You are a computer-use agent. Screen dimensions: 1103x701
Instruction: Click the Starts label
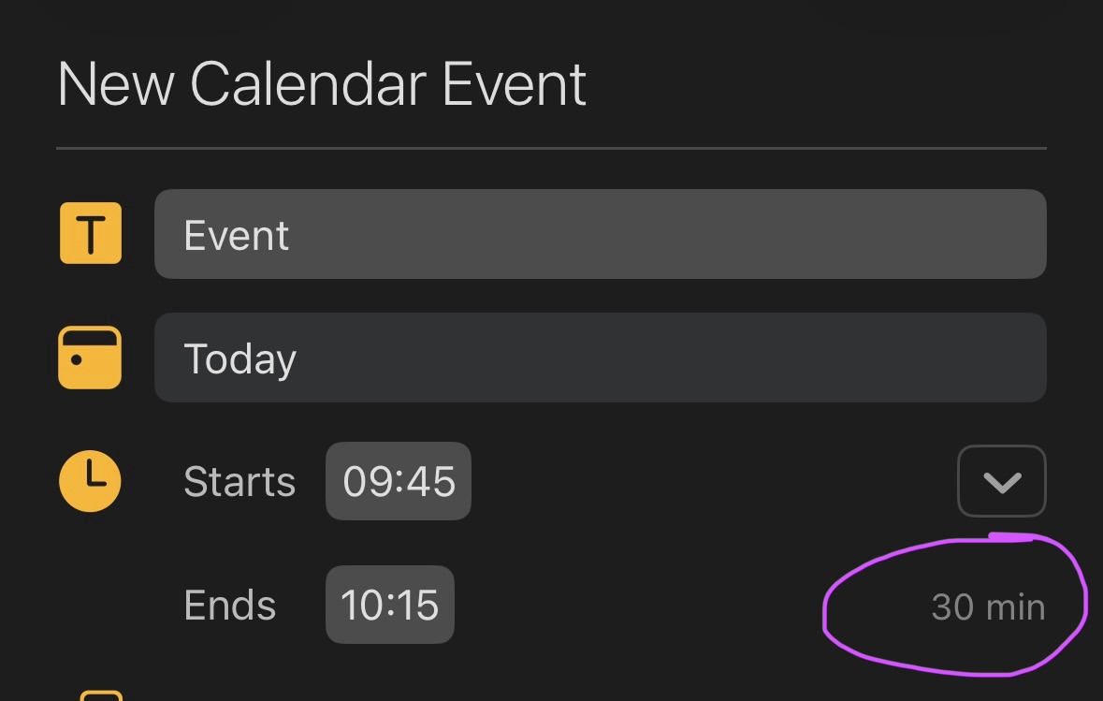pos(239,482)
